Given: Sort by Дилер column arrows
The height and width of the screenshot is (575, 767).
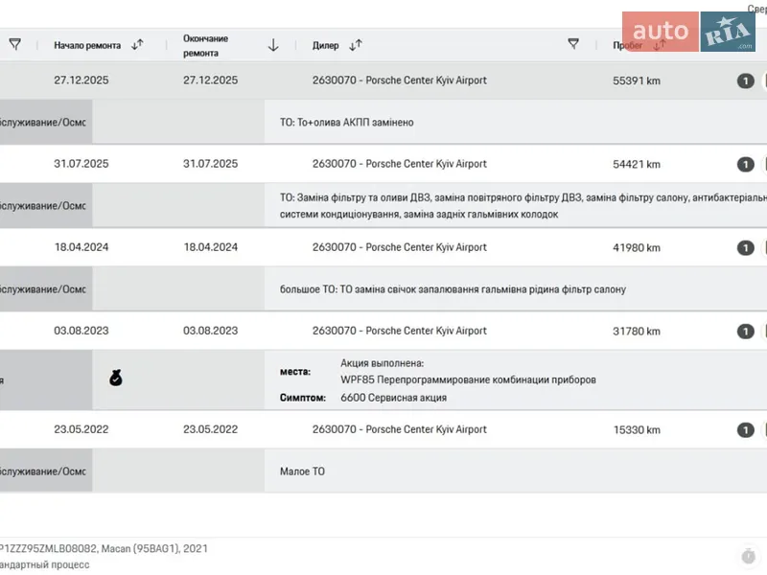Looking at the screenshot, I should (x=355, y=45).
